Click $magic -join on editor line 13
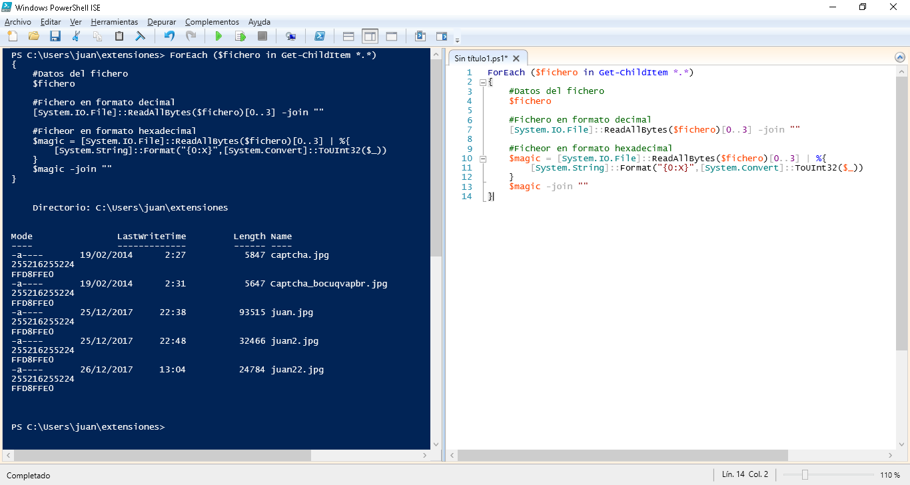910x485 pixels. [x=548, y=187]
